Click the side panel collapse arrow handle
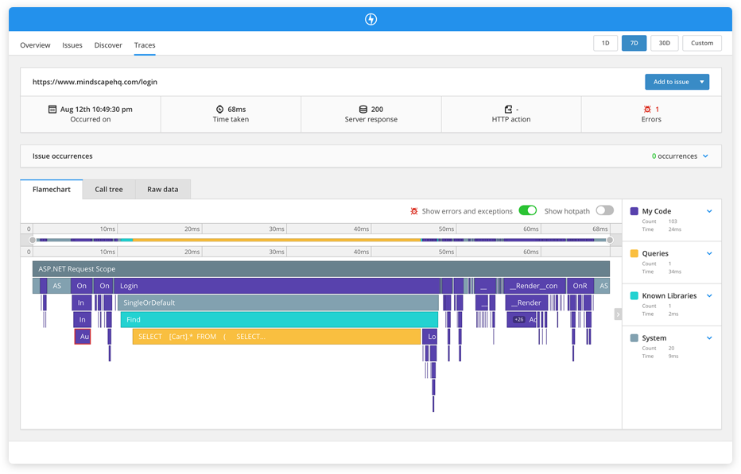Viewport: 741px width, 474px height. coord(618,314)
